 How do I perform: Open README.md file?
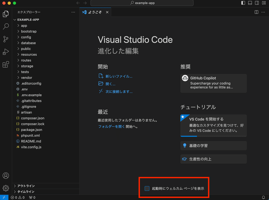46,141
